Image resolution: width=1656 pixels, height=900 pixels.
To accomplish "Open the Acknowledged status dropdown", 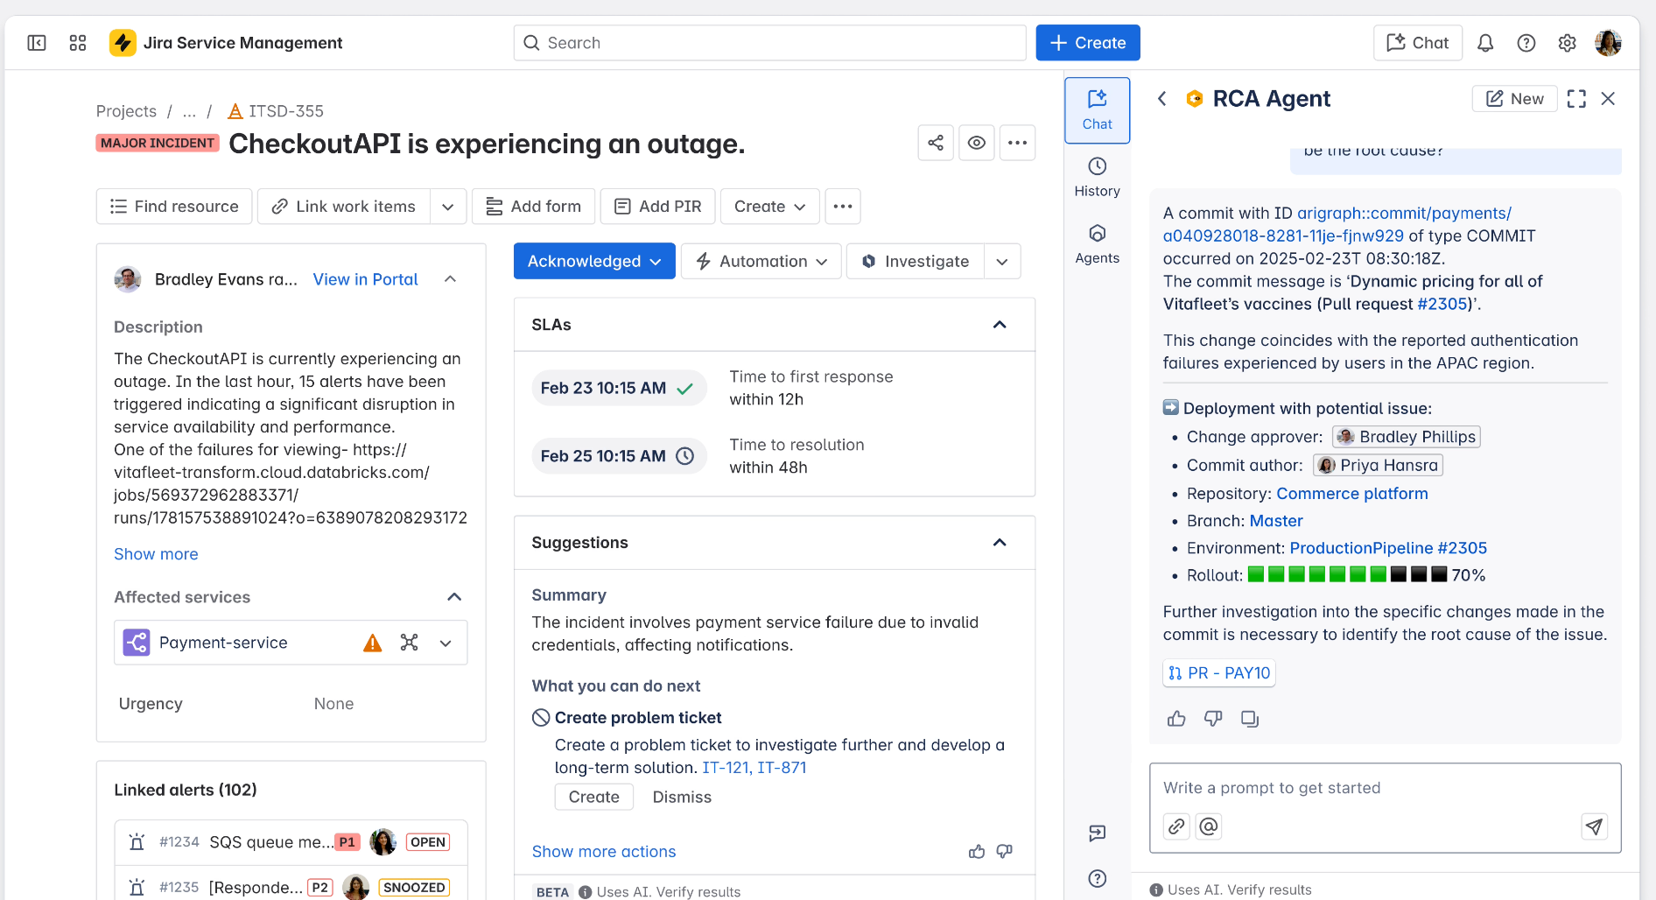I will [x=594, y=261].
